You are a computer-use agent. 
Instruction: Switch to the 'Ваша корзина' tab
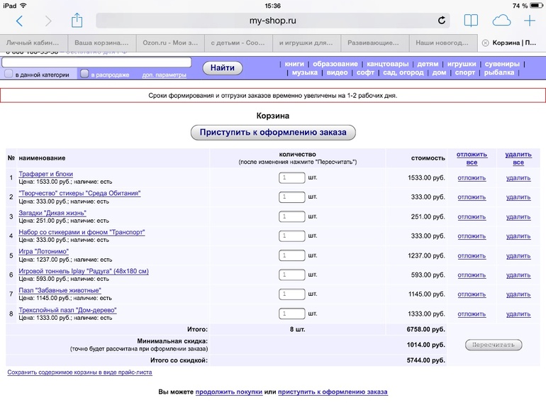coord(101,43)
